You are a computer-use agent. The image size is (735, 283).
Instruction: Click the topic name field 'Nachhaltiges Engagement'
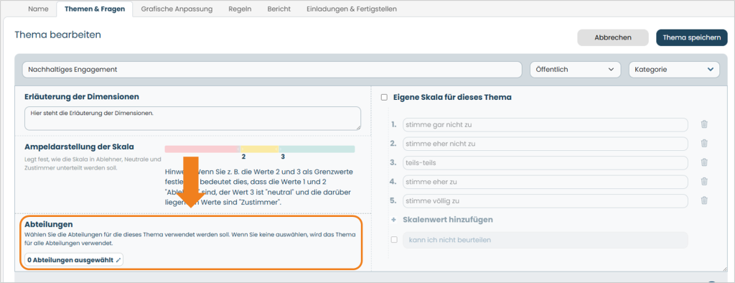pyautogui.click(x=272, y=70)
